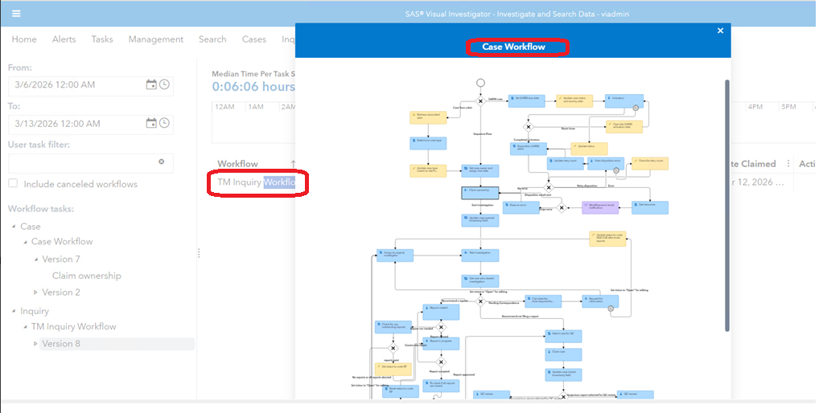Select the Override retry count node
Viewport: 823px width, 413px height.
click(x=650, y=164)
